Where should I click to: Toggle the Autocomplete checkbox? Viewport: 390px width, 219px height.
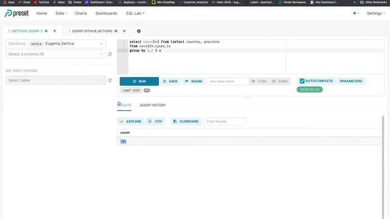click(x=302, y=81)
